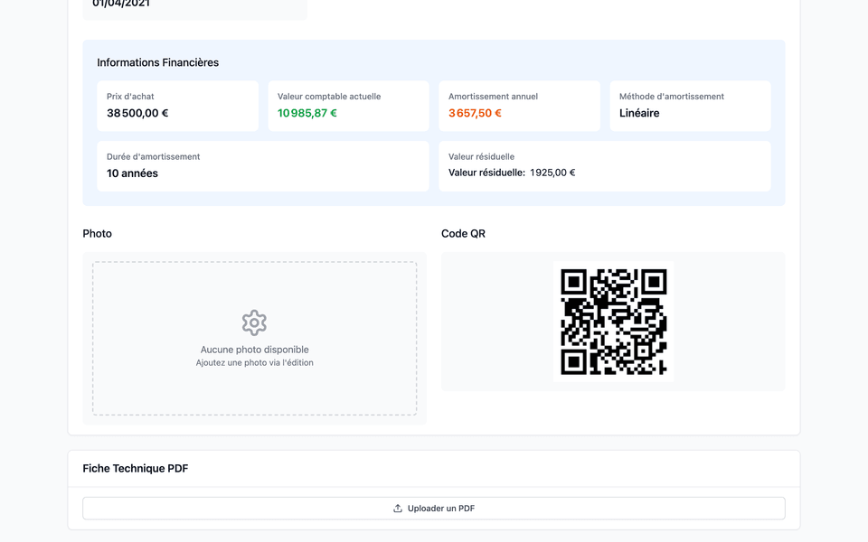
Task: Select annual depreciation 3 657,50 €
Action: (475, 113)
